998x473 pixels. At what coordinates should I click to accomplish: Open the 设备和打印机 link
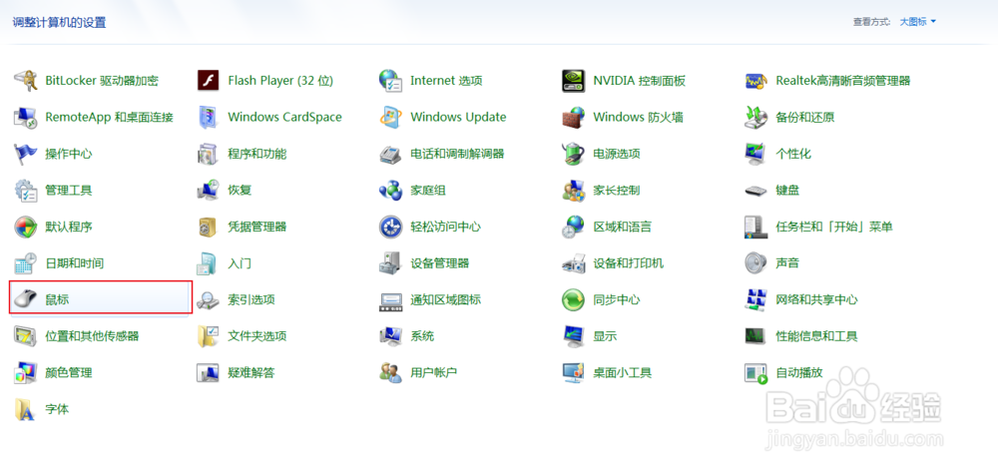pyautogui.click(x=628, y=262)
